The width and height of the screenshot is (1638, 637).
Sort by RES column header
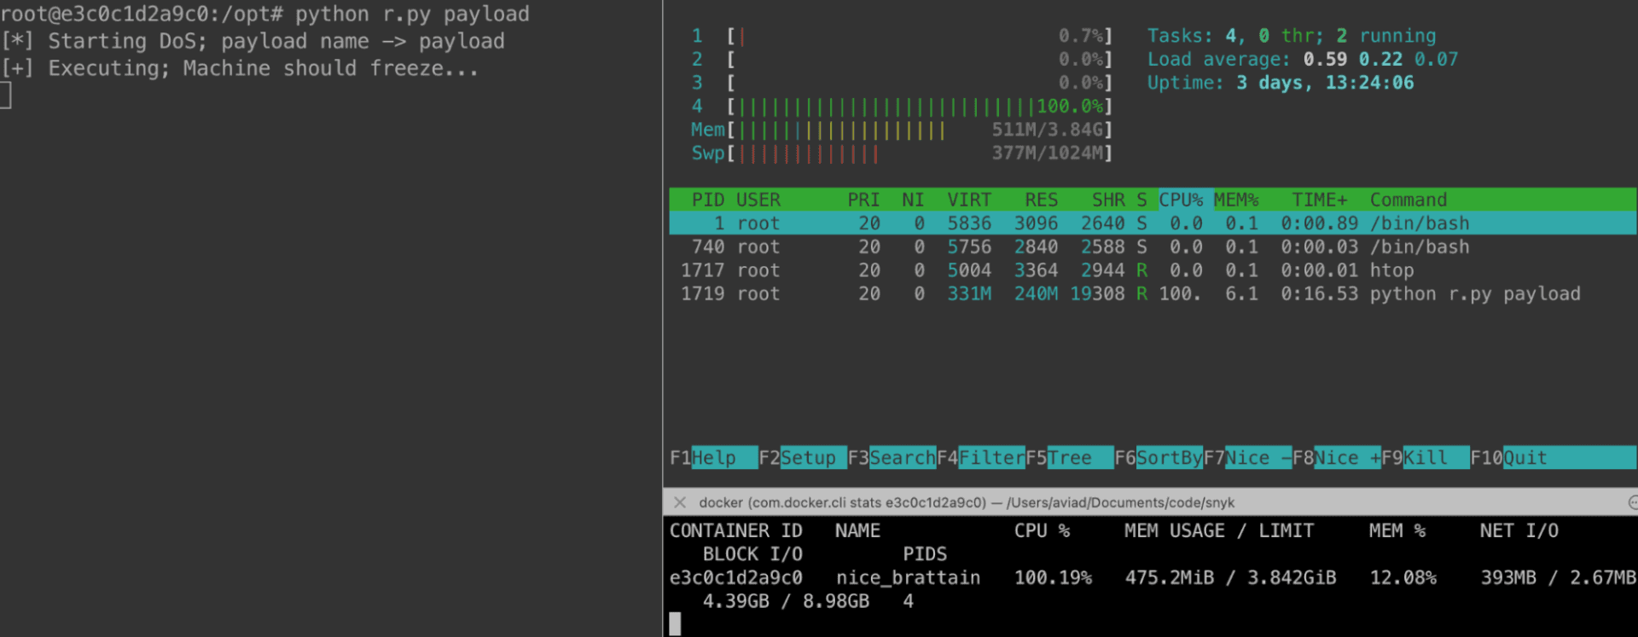tap(1042, 200)
